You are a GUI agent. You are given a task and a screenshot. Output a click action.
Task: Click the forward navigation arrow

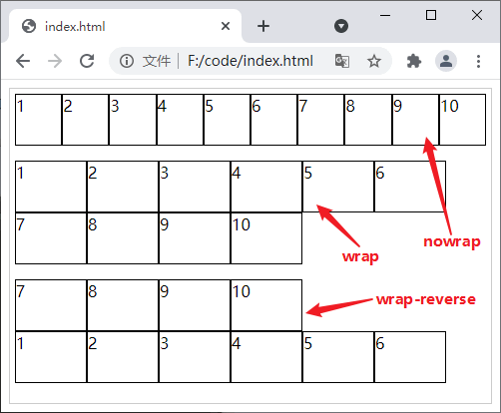55,61
